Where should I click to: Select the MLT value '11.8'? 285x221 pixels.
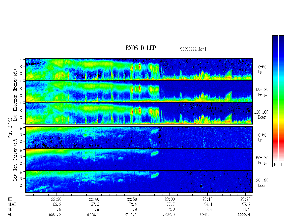coord(246,210)
